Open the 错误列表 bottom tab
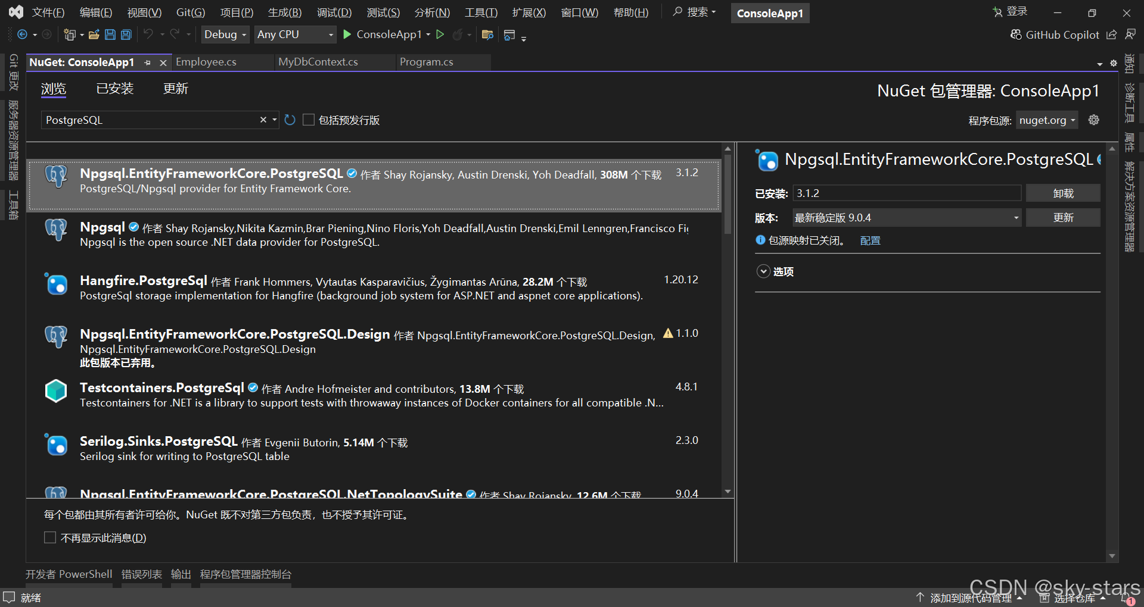 (142, 574)
